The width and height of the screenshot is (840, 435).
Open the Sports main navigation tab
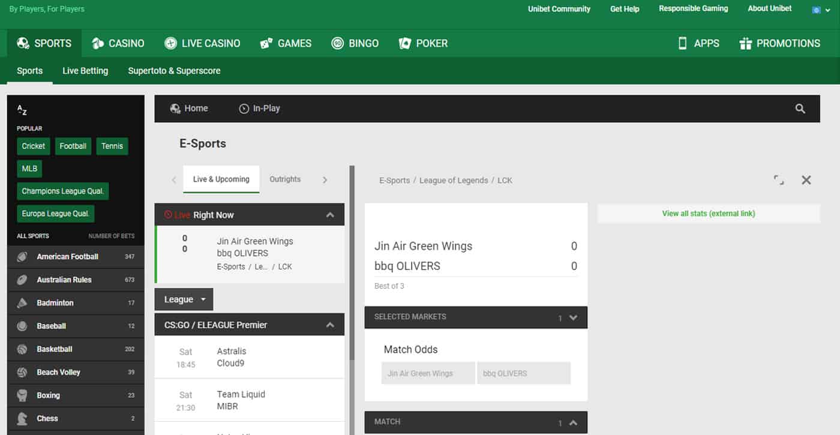[44, 43]
